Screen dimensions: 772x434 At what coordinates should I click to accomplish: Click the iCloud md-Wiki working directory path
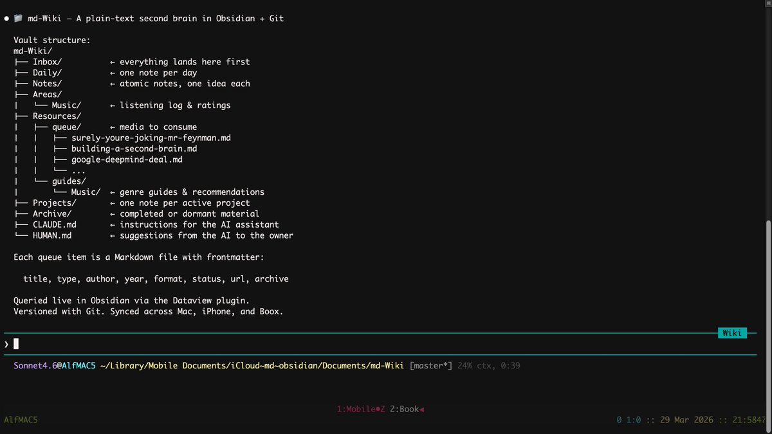(x=252, y=366)
